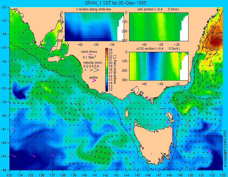This screenshot has width=228, height=177.
Task: Open the u45 section inset plot
Action: point(159,27)
